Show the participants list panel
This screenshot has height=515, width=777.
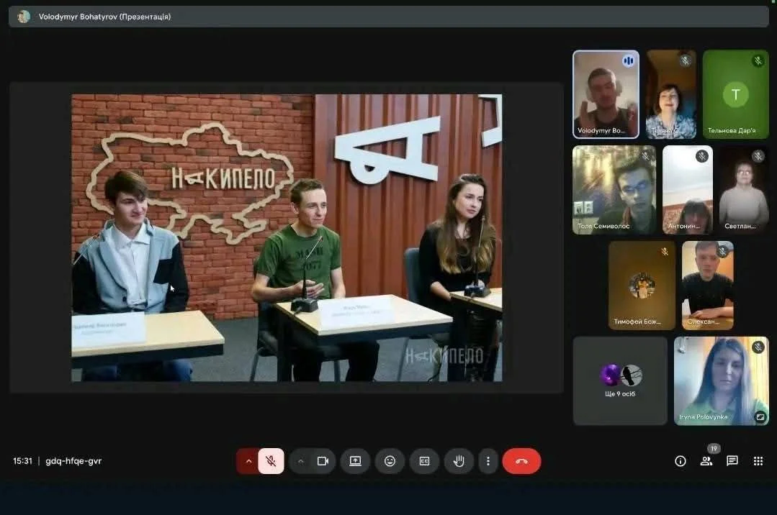706,461
